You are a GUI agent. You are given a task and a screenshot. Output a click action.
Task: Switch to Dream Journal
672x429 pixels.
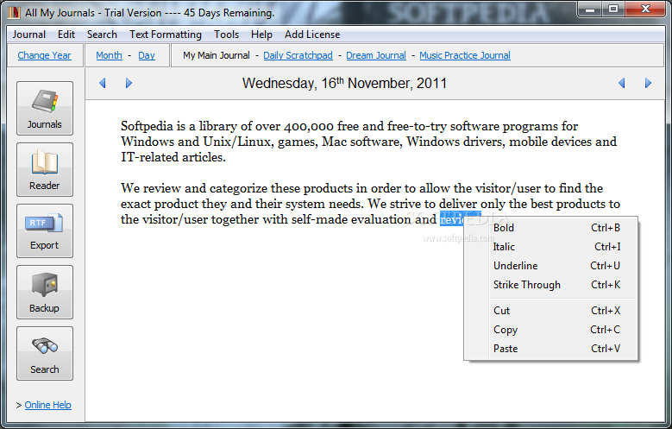coord(376,55)
